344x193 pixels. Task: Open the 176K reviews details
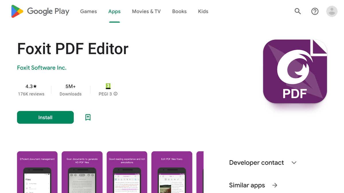(x=31, y=94)
